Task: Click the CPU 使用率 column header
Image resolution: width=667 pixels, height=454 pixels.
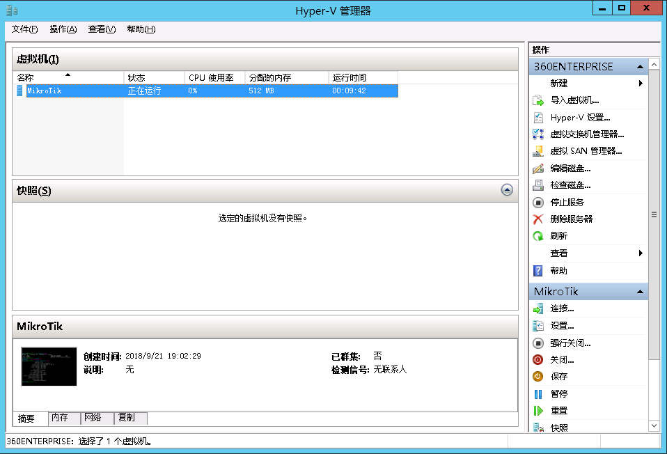Action: [215, 77]
